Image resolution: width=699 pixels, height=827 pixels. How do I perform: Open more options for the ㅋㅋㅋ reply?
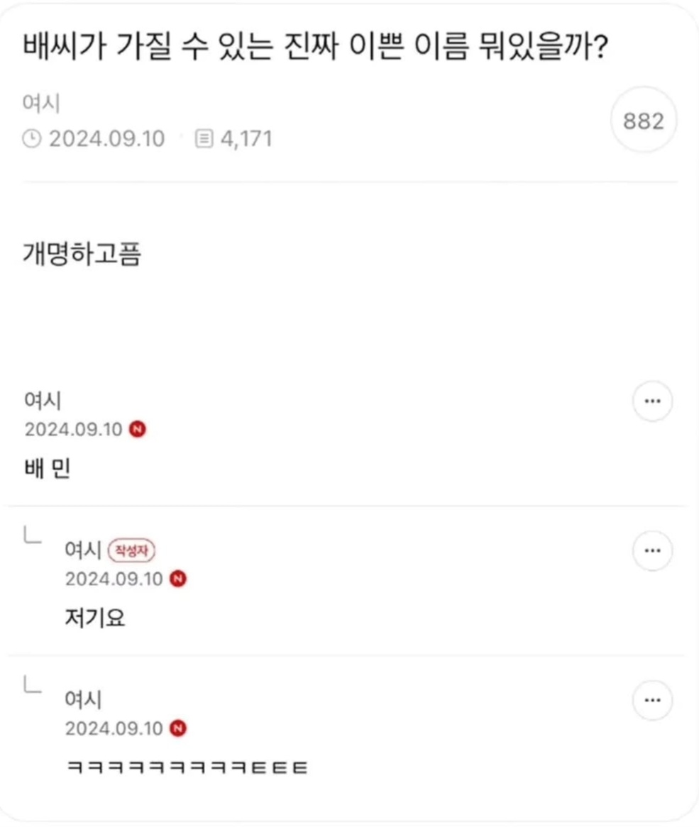tap(653, 701)
